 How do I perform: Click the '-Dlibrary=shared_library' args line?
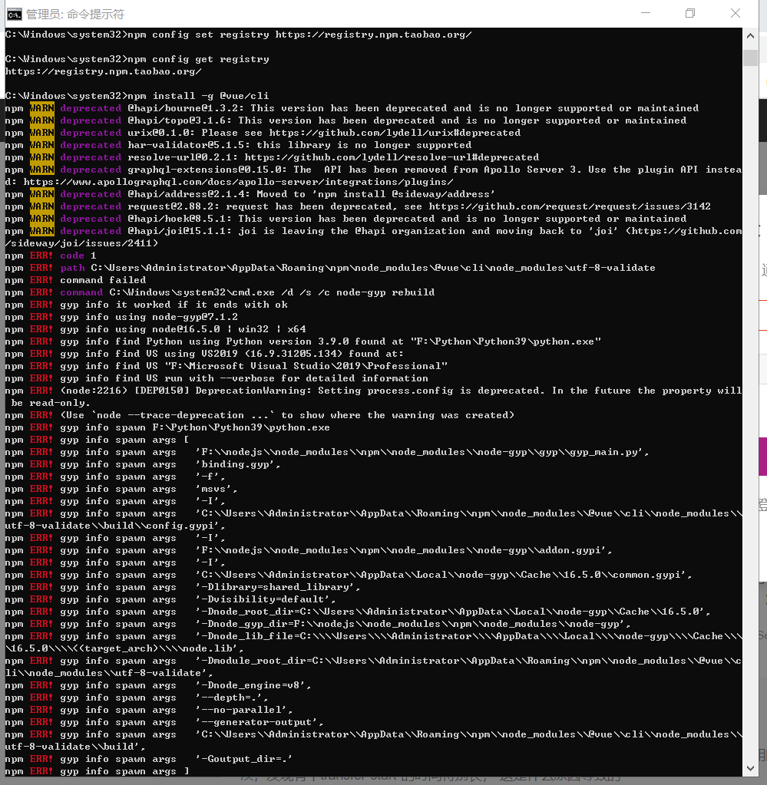[183, 587]
